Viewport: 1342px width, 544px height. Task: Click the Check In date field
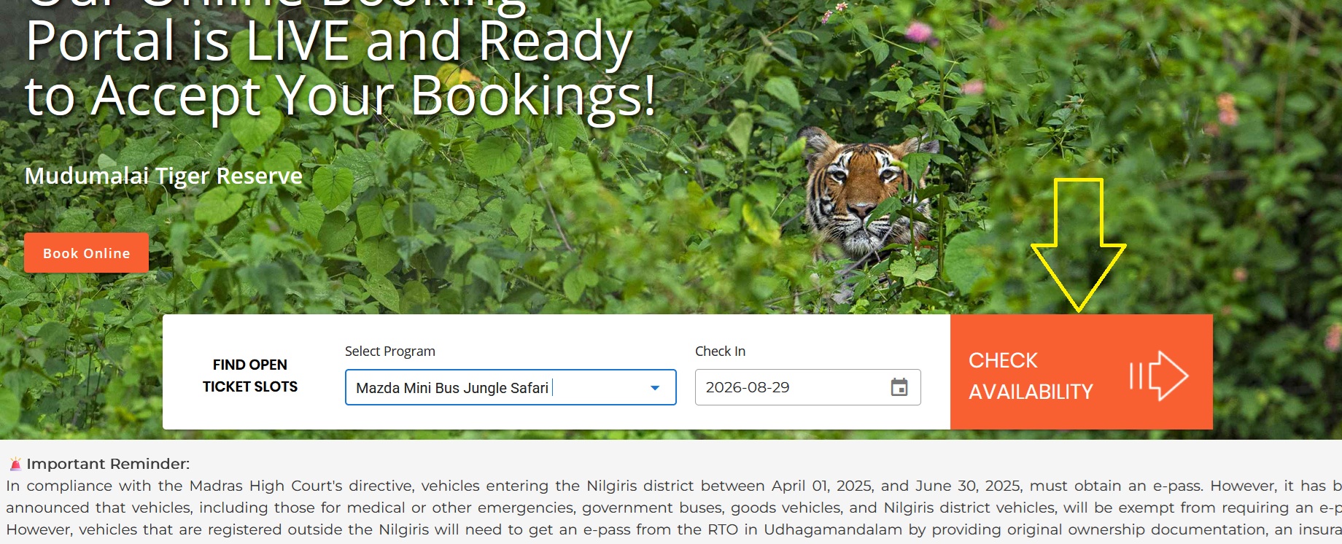(x=807, y=387)
